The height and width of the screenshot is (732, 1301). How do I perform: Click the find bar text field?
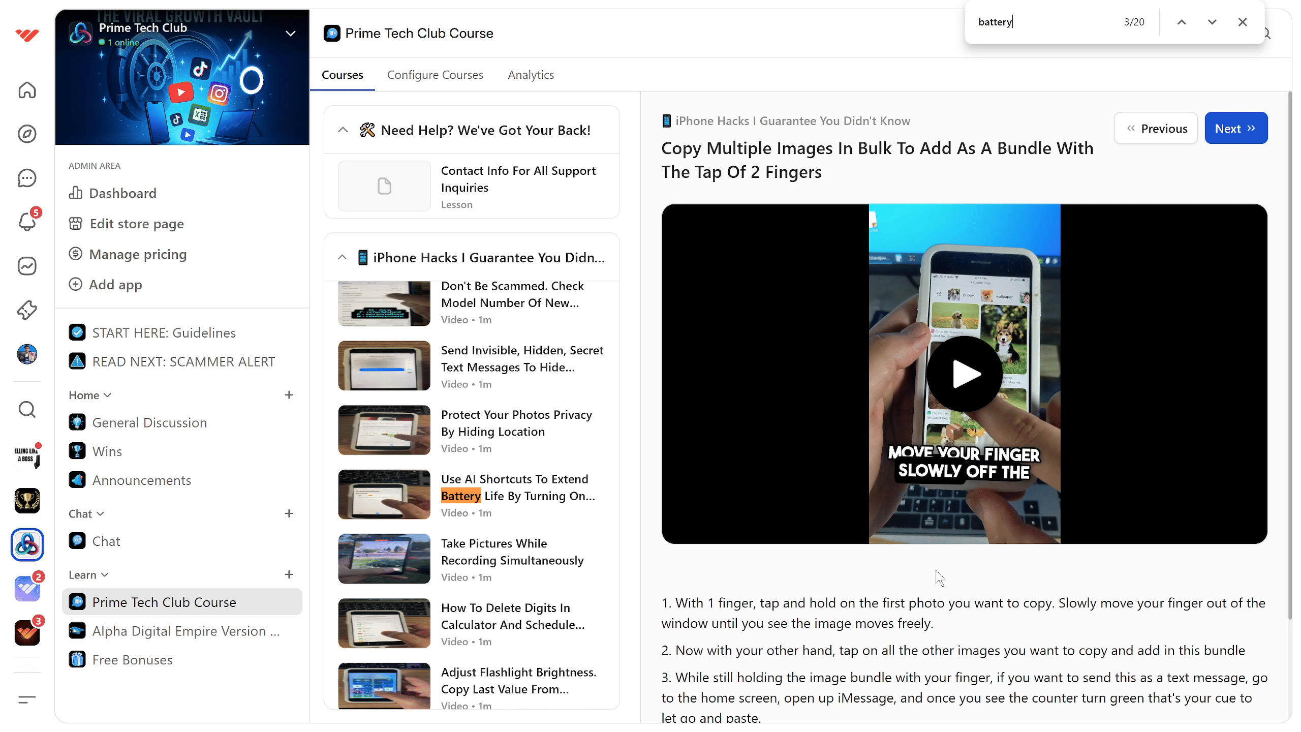(1042, 22)
